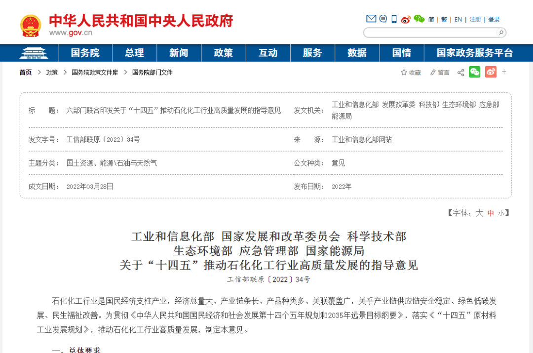Open the 政策 navigation menu
Viewport: 533px width, 353px height.
[223, 52]
